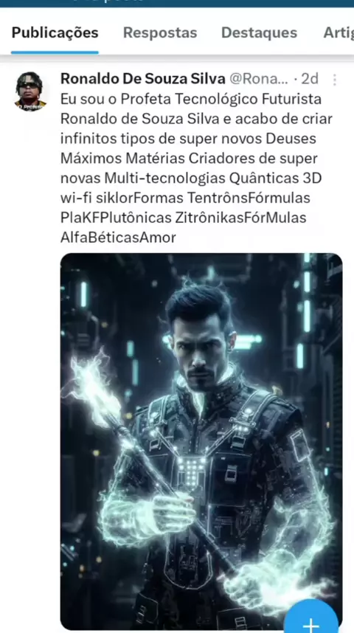This screenshot has height=633, width=354.
Task: Tap the @Rona... username handle
Action: pos(259,79)
